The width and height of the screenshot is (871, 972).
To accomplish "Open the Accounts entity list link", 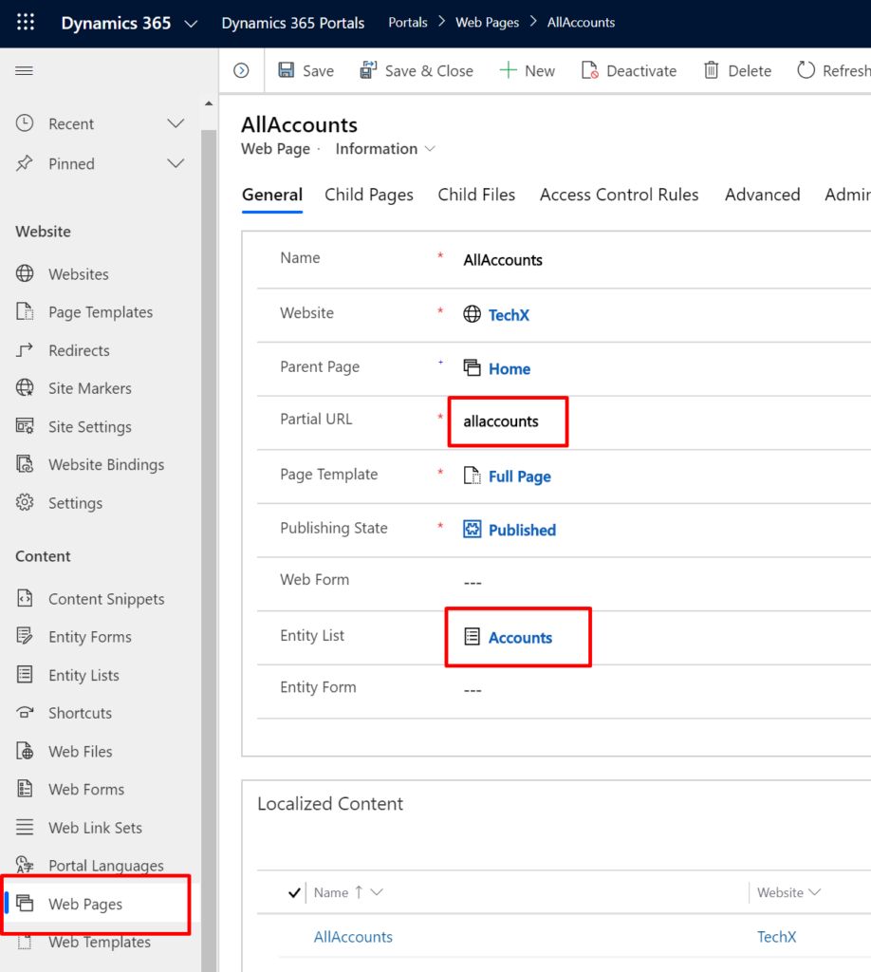I will (520, 638).
